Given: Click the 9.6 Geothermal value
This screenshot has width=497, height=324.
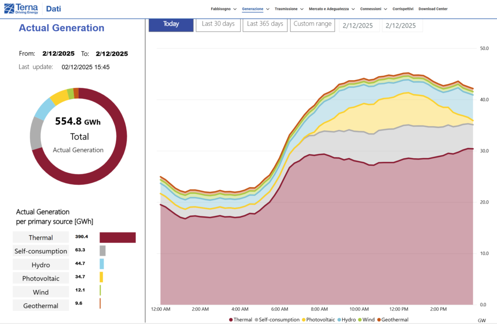Looking at the screenshot, I should click(x=79, y=303).
